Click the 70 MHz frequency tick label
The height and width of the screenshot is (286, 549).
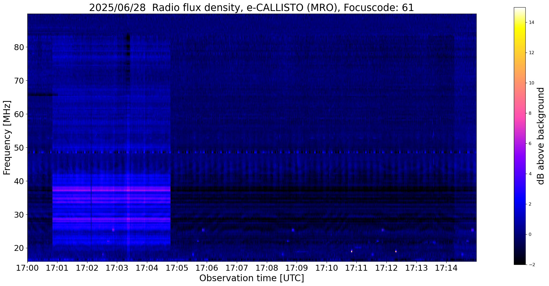coord(19,81)
